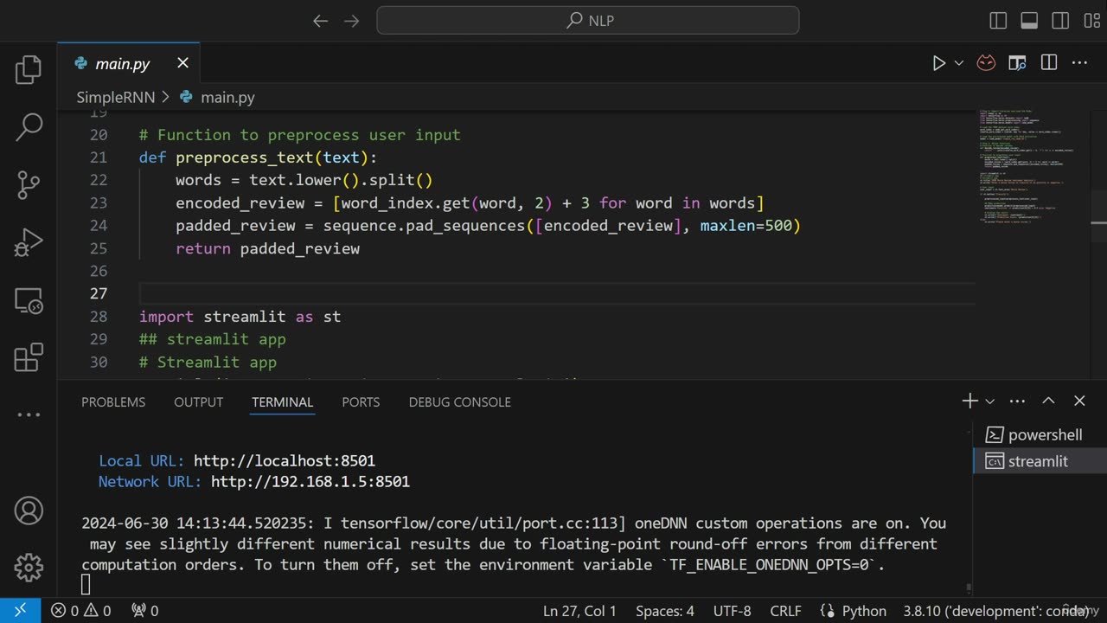Viewport: 1107px width, 623px height.
Task: Click line number 21 in the gutter
Action: pyautogui.click(x=98, y=157)
